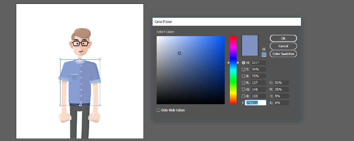Click the Color Picker dialog title bar
This screenshot has height=141, width=354.
coord(227,22)
